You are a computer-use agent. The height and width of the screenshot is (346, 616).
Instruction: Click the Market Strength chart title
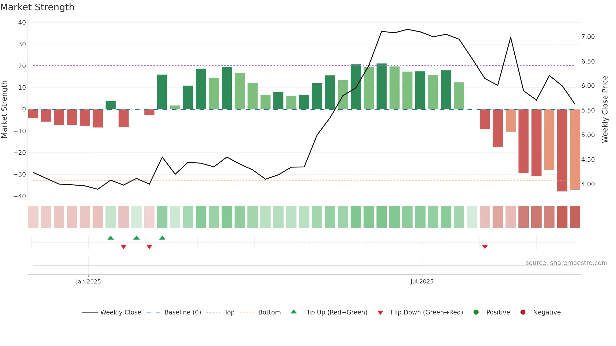click(37, 7)
